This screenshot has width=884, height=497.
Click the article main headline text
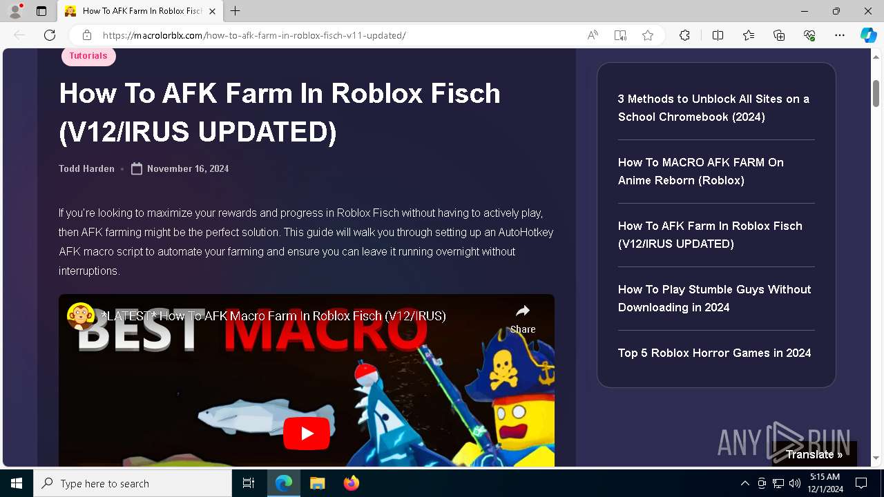[x=280, y=113]
